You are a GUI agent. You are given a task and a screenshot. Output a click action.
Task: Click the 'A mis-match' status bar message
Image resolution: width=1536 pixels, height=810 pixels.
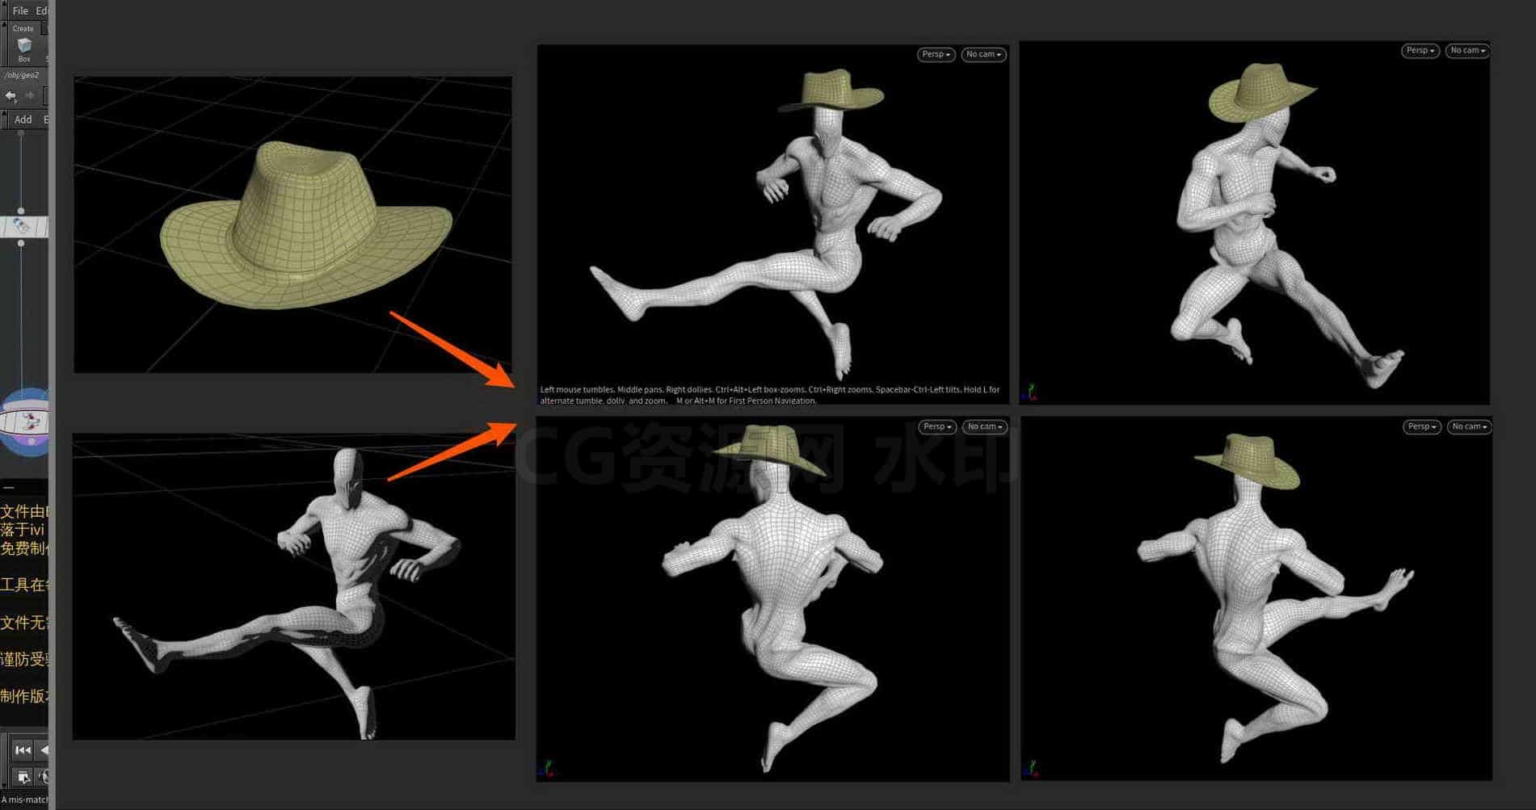[24, 800]
